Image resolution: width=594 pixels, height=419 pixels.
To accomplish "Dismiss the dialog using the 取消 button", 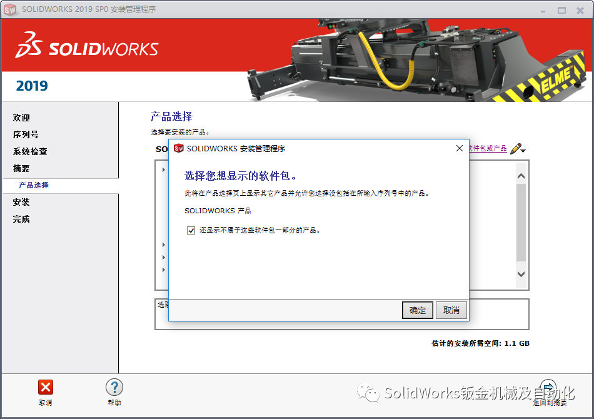I will 451,310.
